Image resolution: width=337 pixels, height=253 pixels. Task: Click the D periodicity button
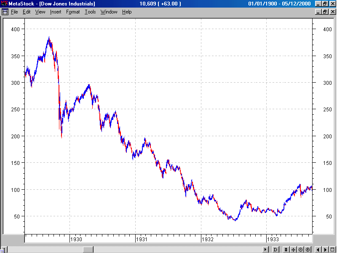point(275,250)
